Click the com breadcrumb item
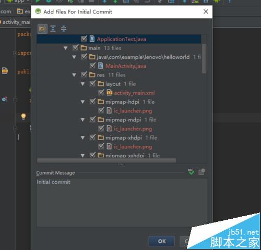 click(x=6, y=11)
